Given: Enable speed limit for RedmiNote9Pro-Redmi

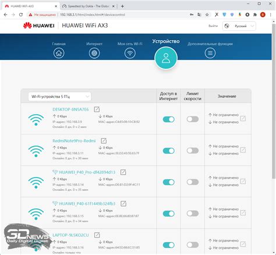Looking at the screenshot, I should pyautogui.click(x=193, y=151).
